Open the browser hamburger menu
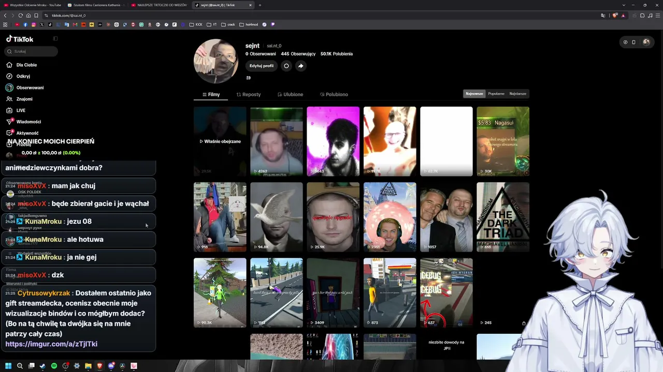The height and width of the screenshot is (372, 663). click(657, 16)
